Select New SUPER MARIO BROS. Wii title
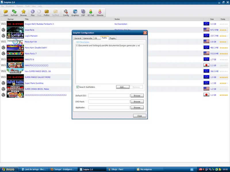This screenshot has width=230, height=172. coord(38,71)
